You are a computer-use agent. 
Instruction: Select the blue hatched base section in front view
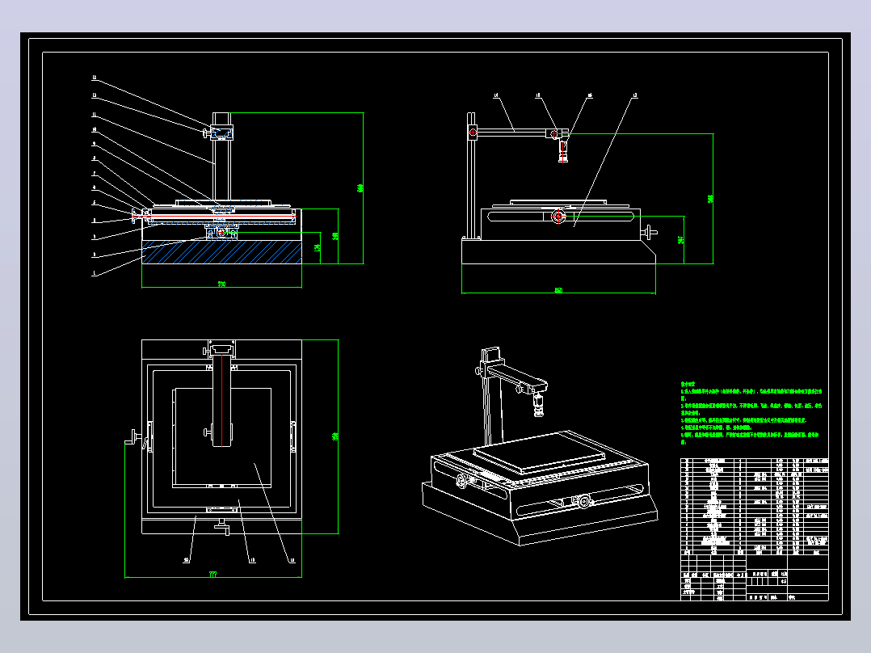click(x=221, y=252)
